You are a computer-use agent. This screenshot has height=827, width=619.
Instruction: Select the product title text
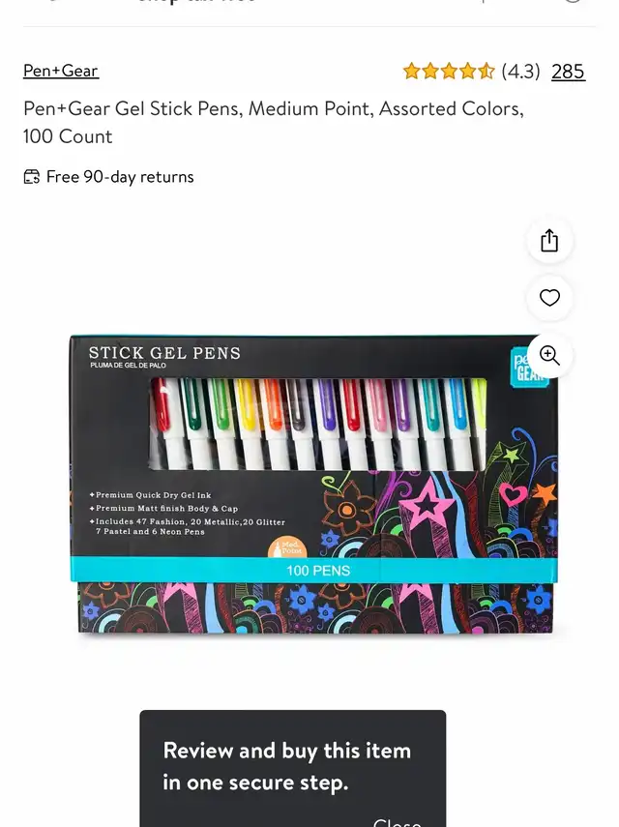pyautogui.click(x=274, y=123)
